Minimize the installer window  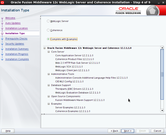point(159,3)
